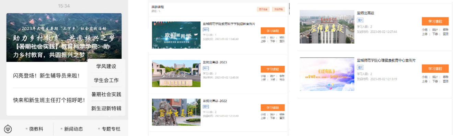Click 移除 for the 迎新宣传片 course

coord(282,37)
